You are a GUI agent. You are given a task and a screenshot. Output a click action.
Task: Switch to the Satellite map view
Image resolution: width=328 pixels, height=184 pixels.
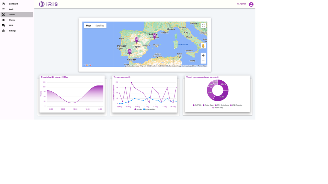click(100, 26)
